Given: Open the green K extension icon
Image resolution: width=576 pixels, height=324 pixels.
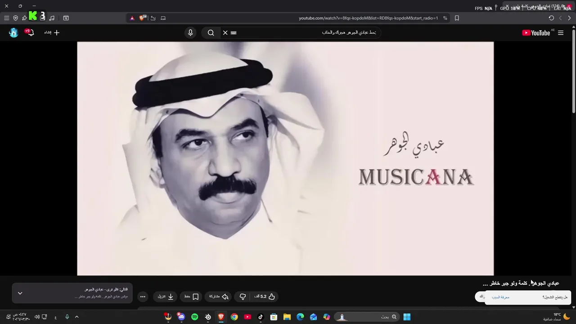Looking at the screenshot, I should tap(33, 16).
